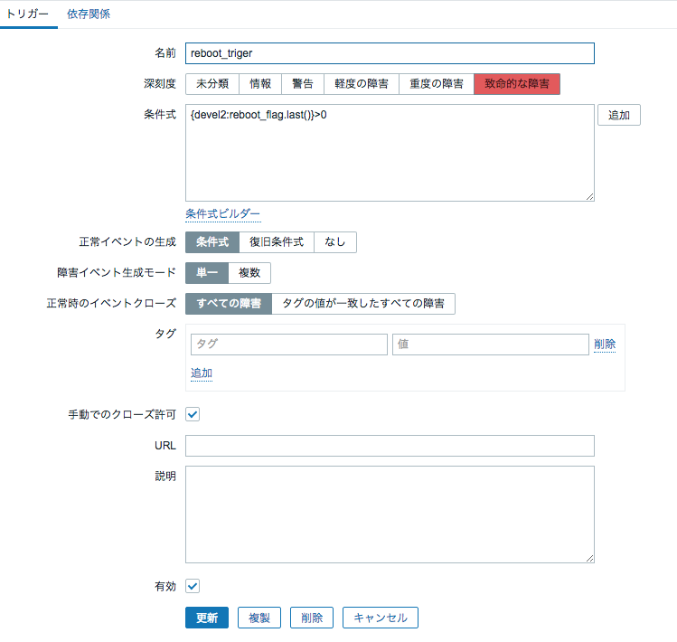Choose 条件式 for 正常イベントの生成
Image resolution: width=677 pixels, height=642 pixels.
(x=212, y=242)
